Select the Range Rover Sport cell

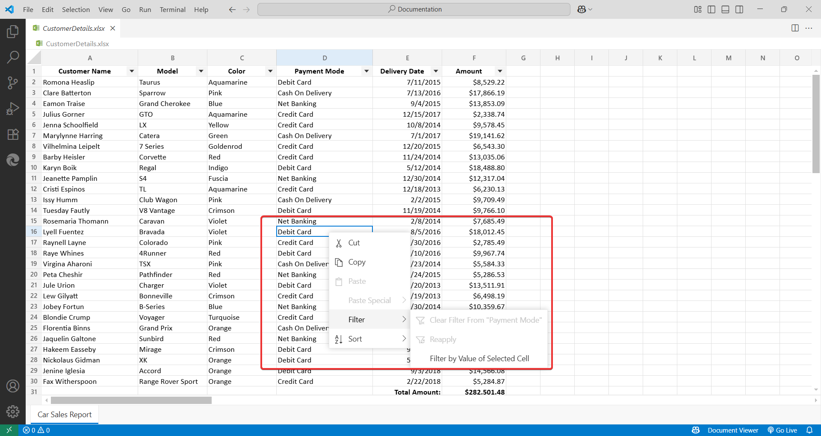pyautogui.click(x=173, y=381)
